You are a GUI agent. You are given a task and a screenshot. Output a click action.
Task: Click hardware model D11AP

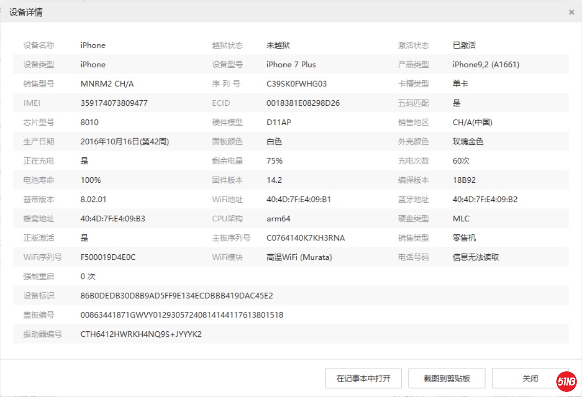click(x=279, y=123)
